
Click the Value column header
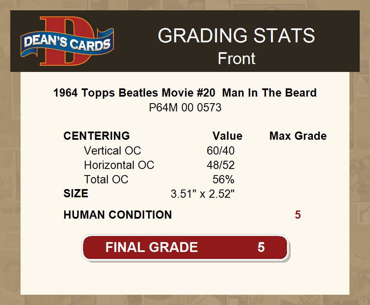click(x=227, y=136)
